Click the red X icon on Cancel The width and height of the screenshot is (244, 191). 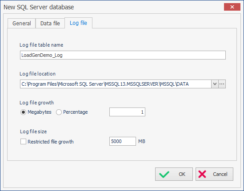tap(202, 174)
